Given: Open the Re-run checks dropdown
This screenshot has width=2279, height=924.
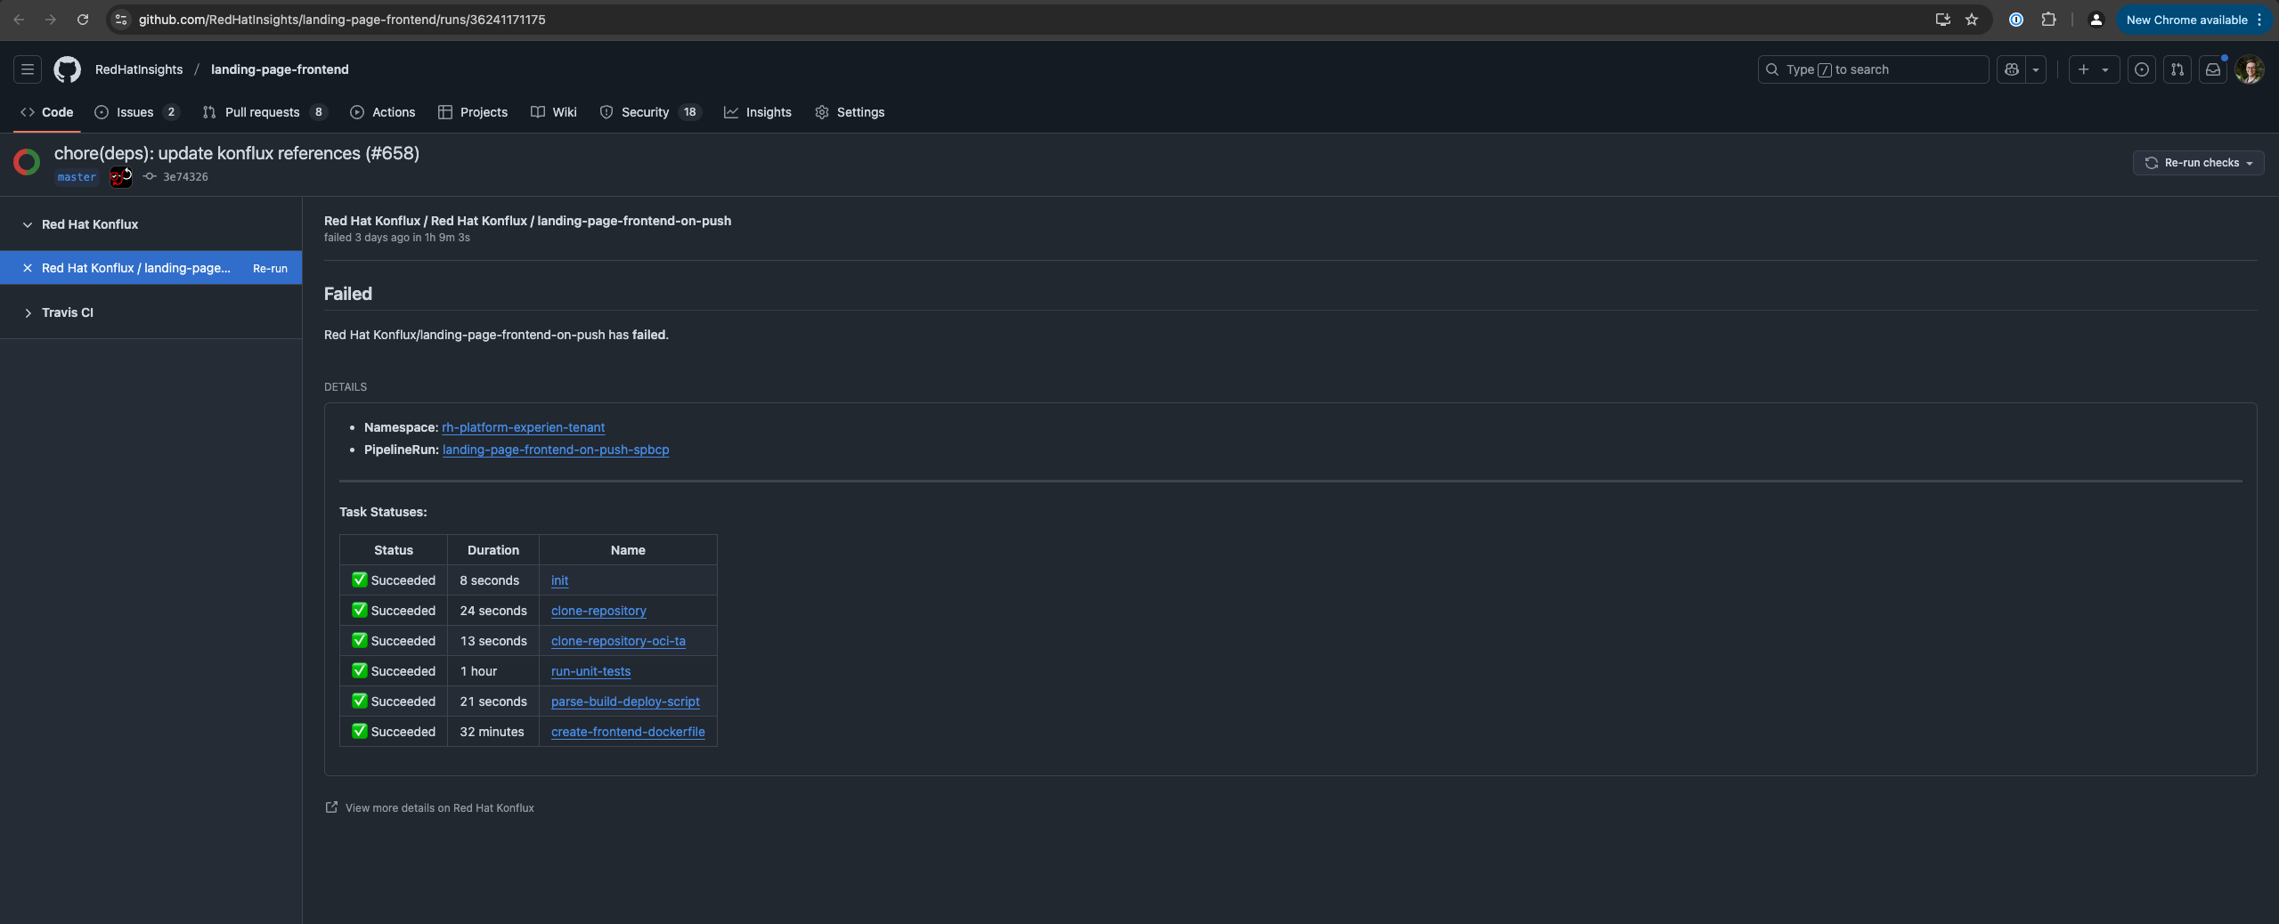Looking at the screenshot, I should [2198, 163].
